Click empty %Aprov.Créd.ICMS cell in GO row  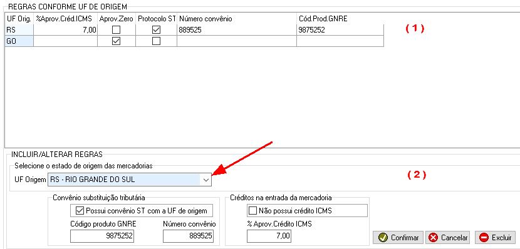click(x=65, y=41)
